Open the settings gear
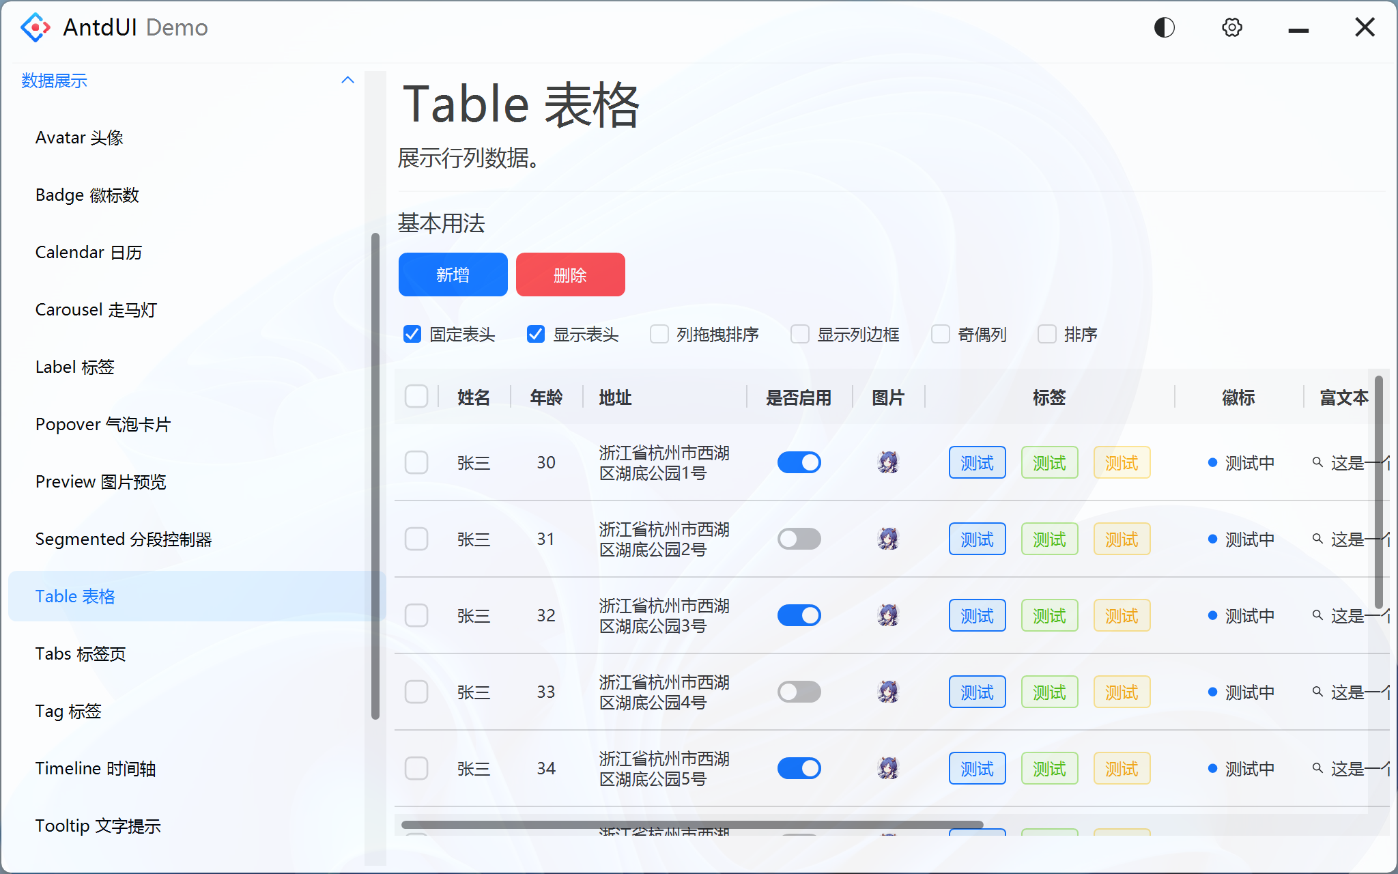The width and height of the screenshot is (1398, 874). pyautogui.click(x=1231, y=27)
